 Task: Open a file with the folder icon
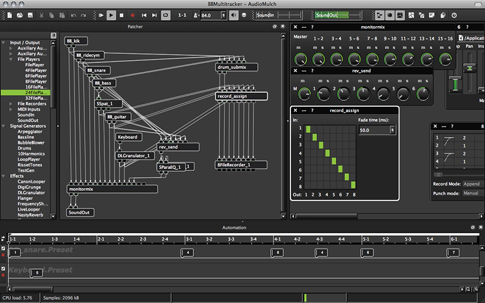tap(20, 15)
